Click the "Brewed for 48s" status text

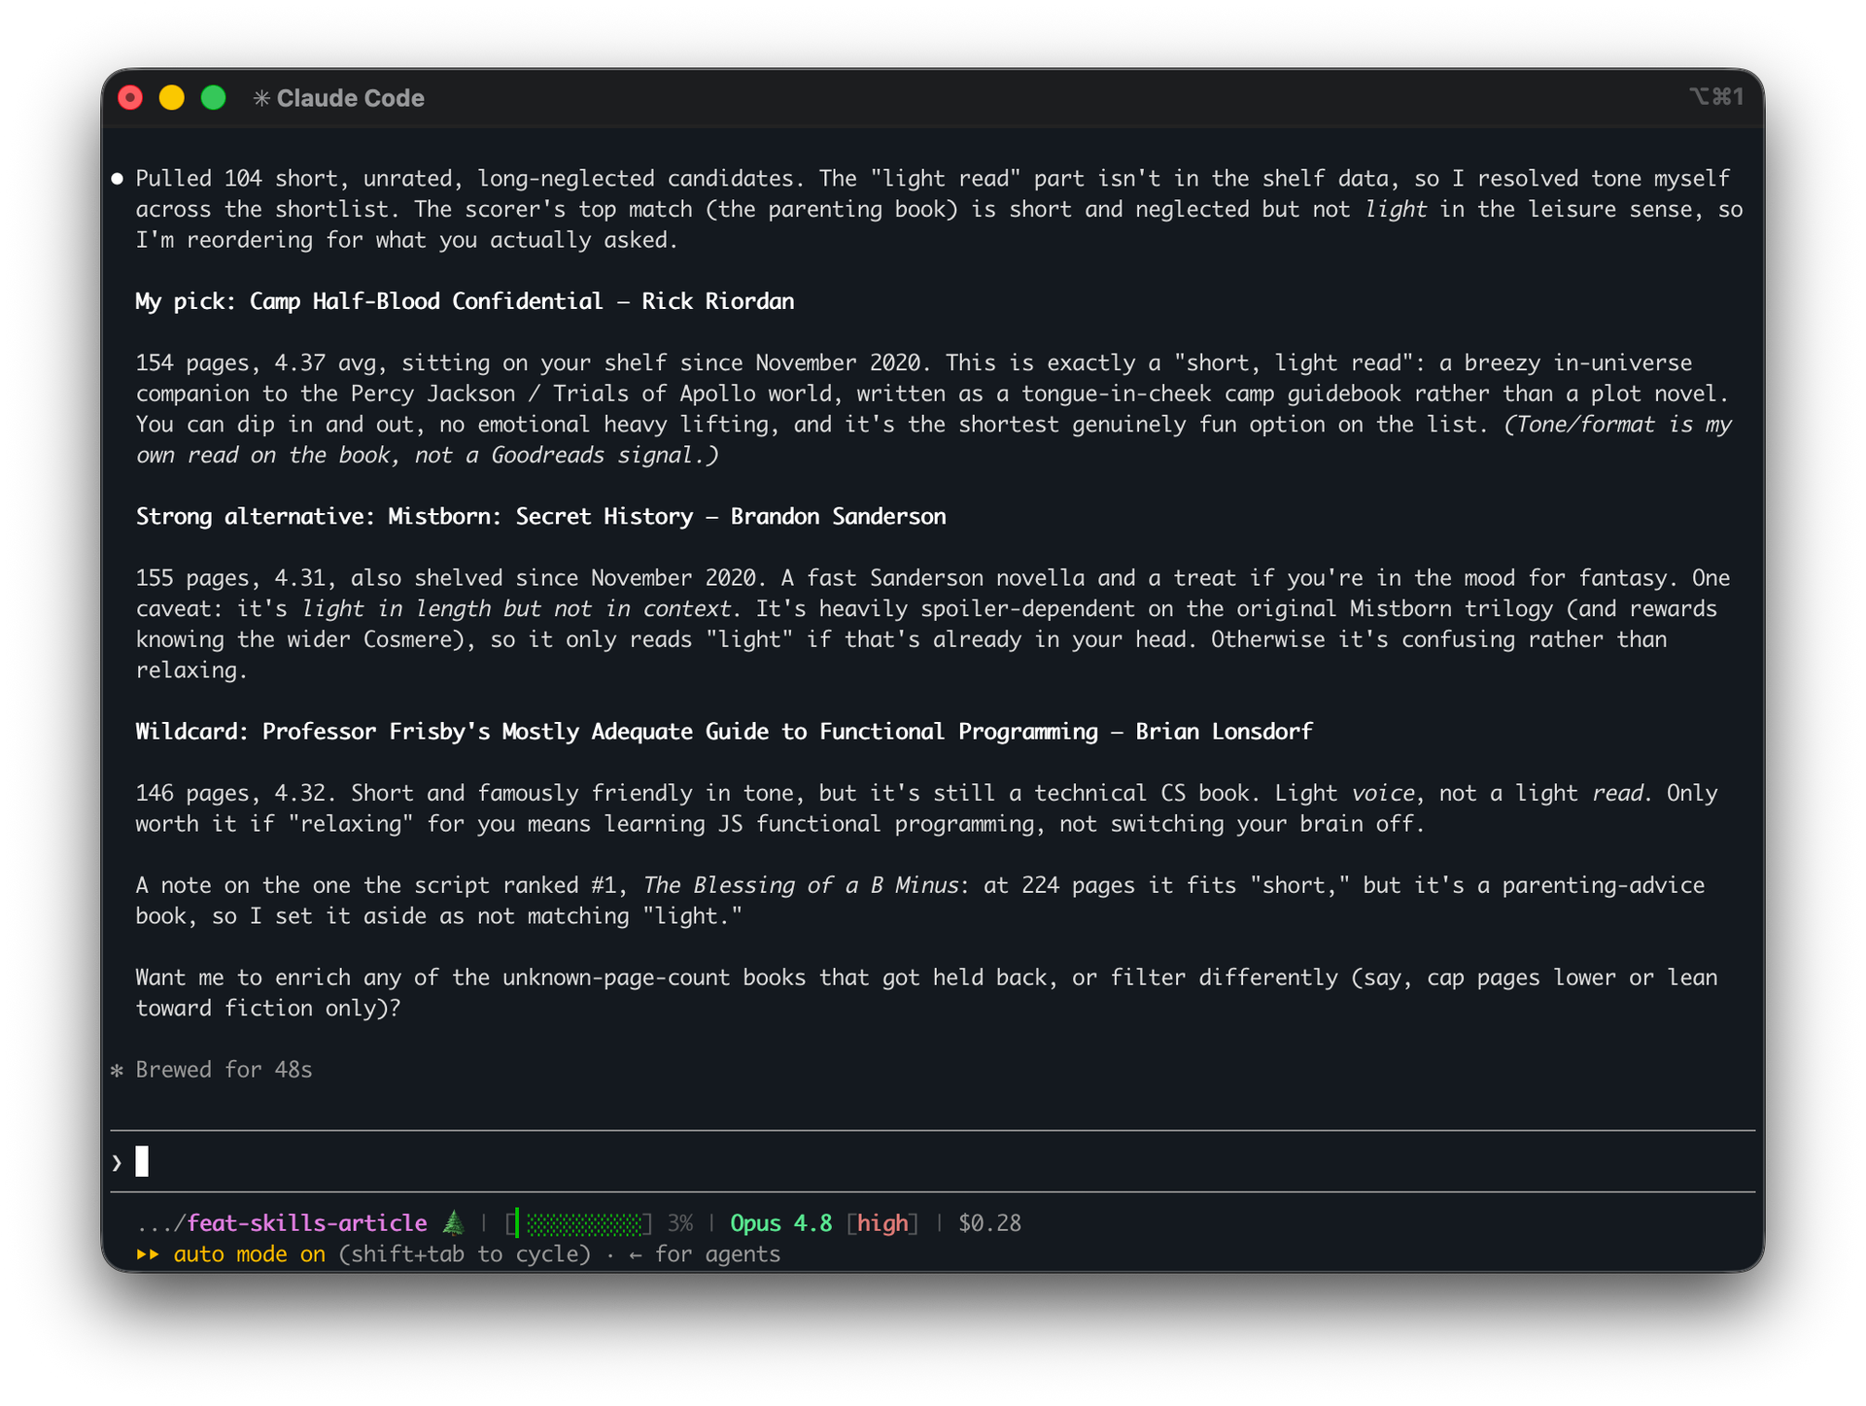coord(224,1070)
